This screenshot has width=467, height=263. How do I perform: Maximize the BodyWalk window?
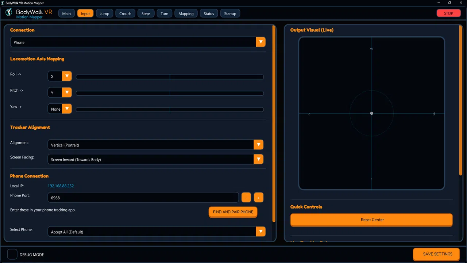tap(449, 3)
